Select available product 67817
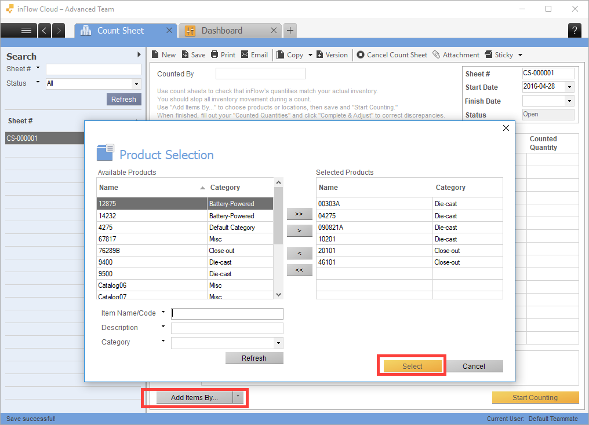Image resolution: width=589 pixels, height=425 pixels. click(x=185, y=239)
